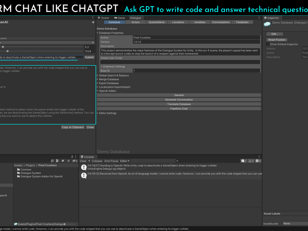The height and width of the screenshot is (231, 308).
Task: Open the Dialogue Editor panel kebab menu
Action: tap(259, 18)
